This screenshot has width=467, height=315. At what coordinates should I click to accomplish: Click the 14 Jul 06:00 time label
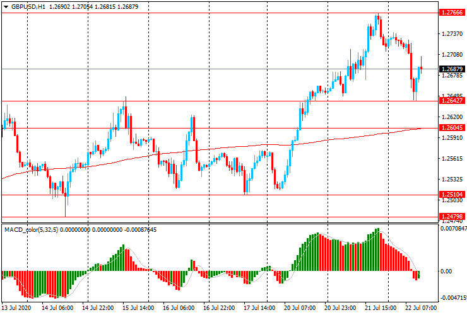pos(57,307)
